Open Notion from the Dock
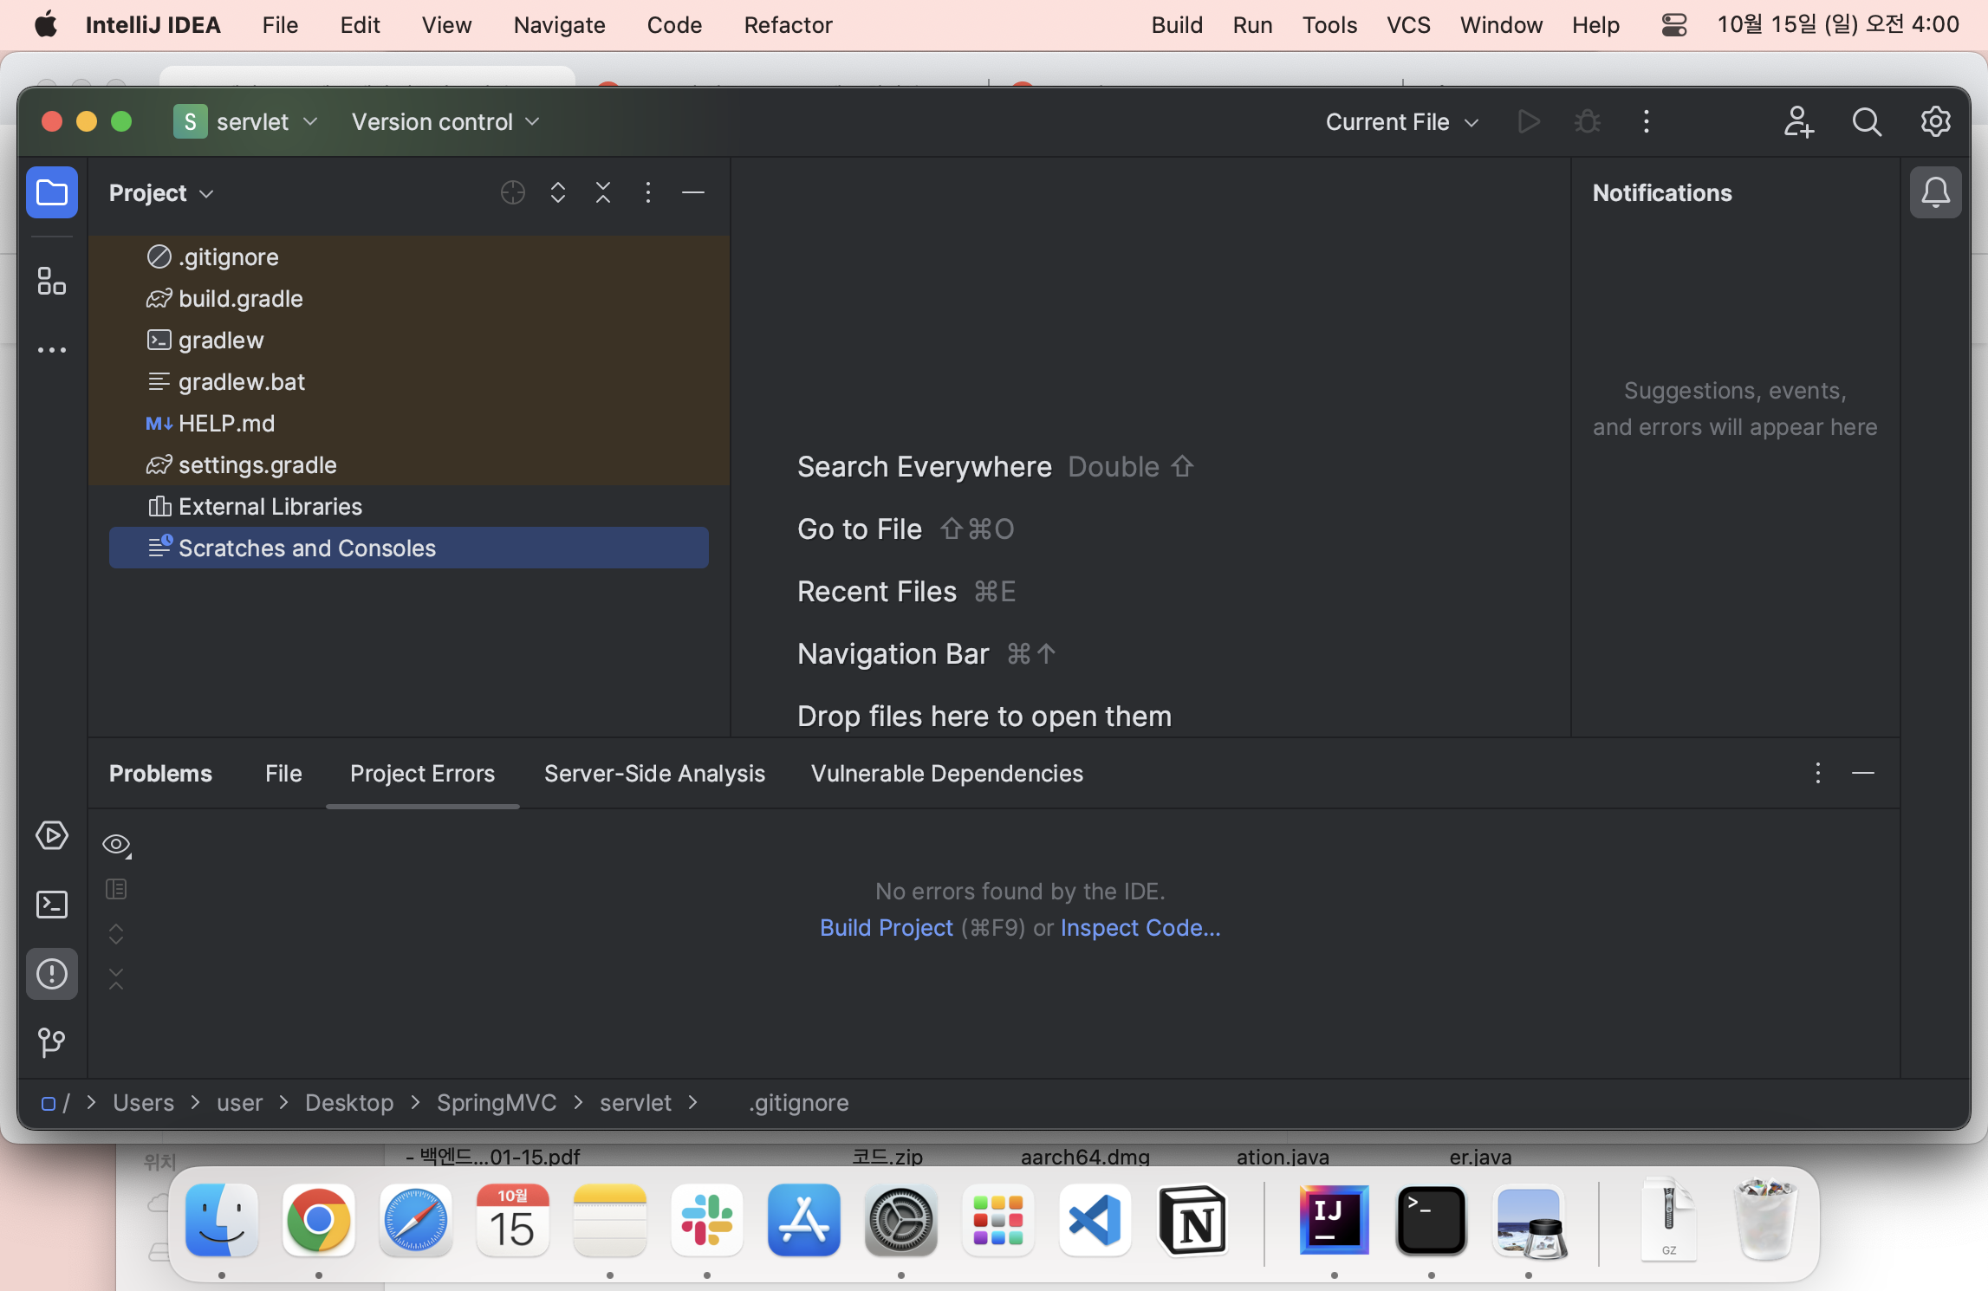The image size is (1988, 1291). pyautogui.click(x=1192, y=1220)
